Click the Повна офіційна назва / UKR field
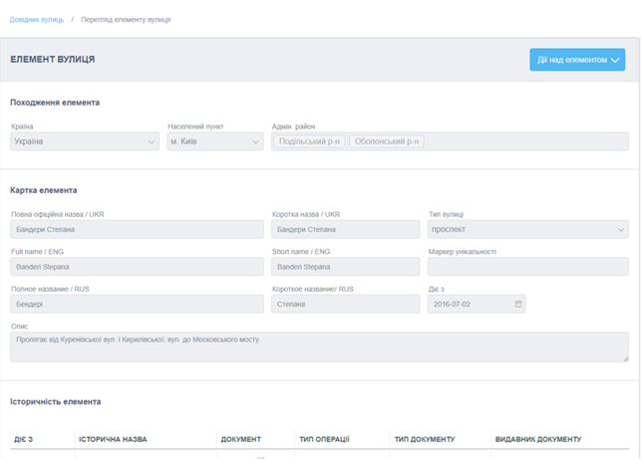The width and height of the screenshot is (641, 459). pyautogui.click(x=137, y=229)
